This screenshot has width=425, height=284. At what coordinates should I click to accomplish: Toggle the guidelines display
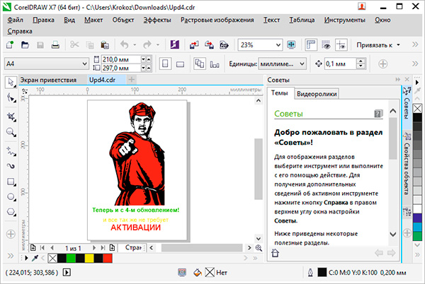pos(341,45)
